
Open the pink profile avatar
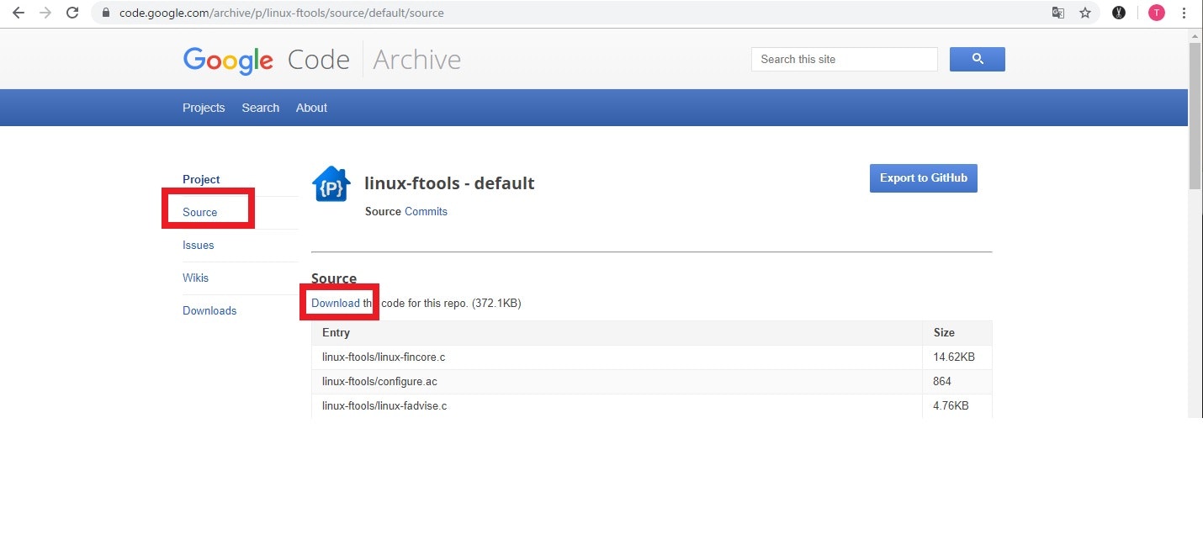(x=1157, y=13)
